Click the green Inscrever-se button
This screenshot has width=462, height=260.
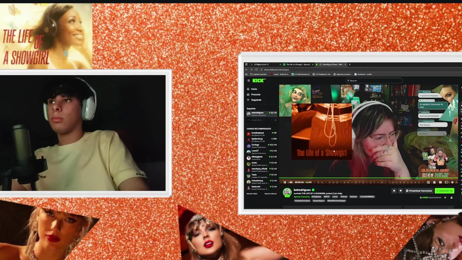(445, 191)
